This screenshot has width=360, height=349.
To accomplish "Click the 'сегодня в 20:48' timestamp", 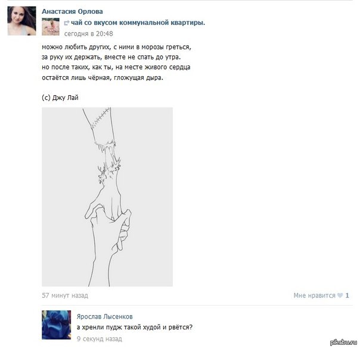I will point(88,34).
